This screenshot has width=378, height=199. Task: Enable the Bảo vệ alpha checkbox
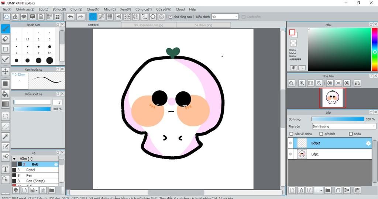292,134
